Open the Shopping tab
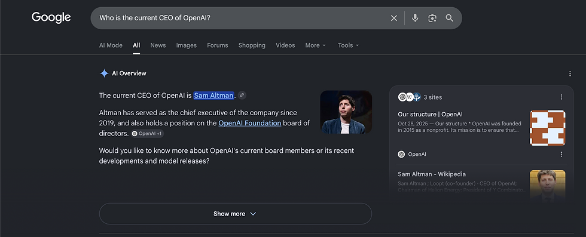Image resolution: width=586 pixels, height=237 pixels. tap(252, 45)
